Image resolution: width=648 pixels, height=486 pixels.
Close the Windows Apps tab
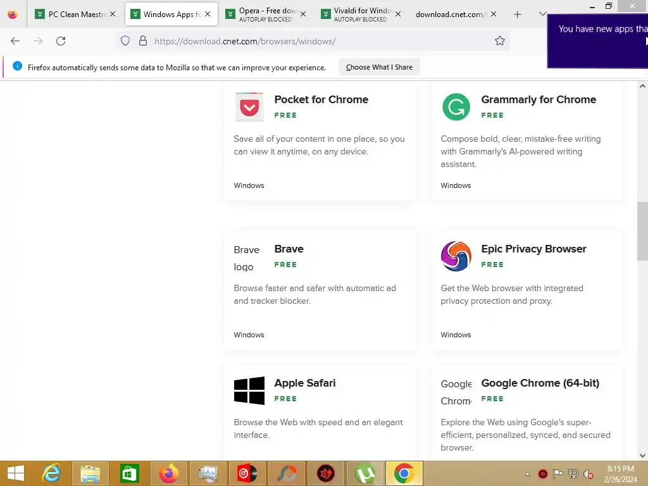208,14
